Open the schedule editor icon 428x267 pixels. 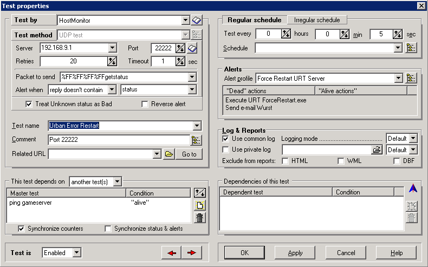(x=412, y=48)
